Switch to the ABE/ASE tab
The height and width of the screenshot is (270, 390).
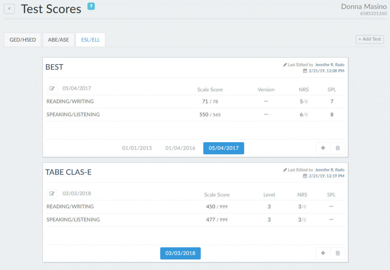[x=58, y=40]
